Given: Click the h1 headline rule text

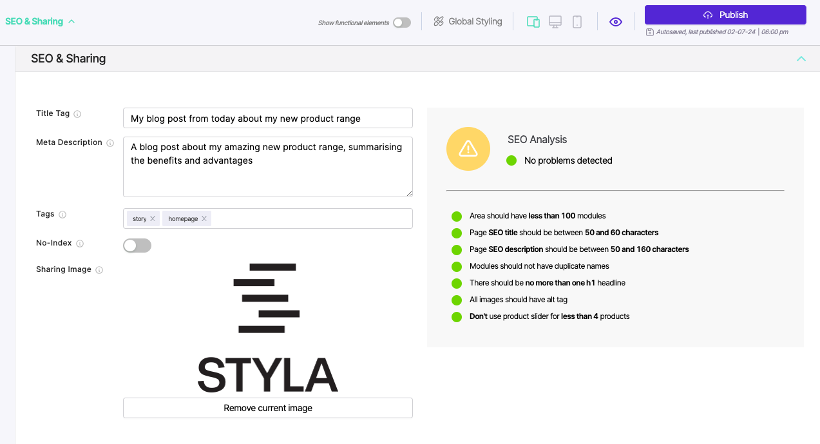Looking at the screenshot, I should [548, 283].
